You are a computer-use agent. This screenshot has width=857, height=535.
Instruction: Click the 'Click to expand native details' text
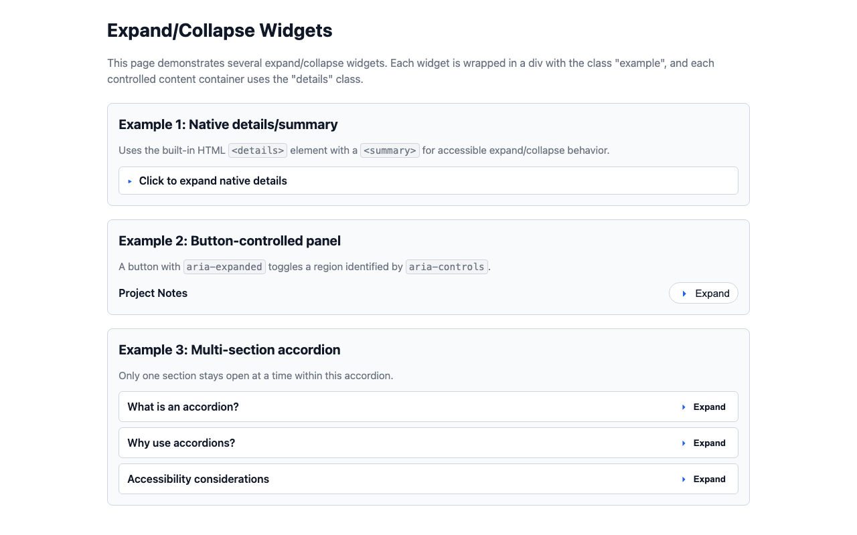[x=213, y=181]
